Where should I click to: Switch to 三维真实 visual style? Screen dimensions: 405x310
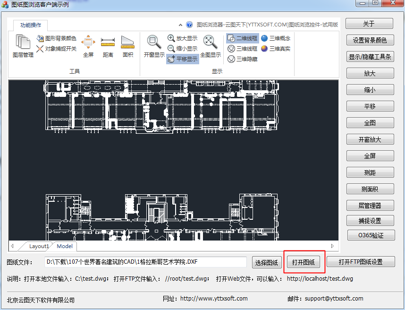tap(276, 49)
